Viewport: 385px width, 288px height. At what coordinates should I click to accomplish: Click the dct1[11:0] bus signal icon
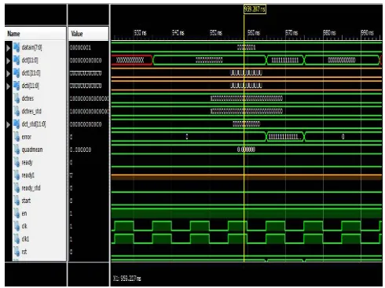(16, 73)
